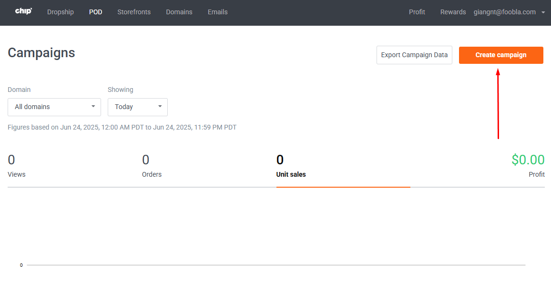This screenshot has width=551, height=282.
Task: Click the Domain dropdown arrow icon
Action: pos(93,106)
